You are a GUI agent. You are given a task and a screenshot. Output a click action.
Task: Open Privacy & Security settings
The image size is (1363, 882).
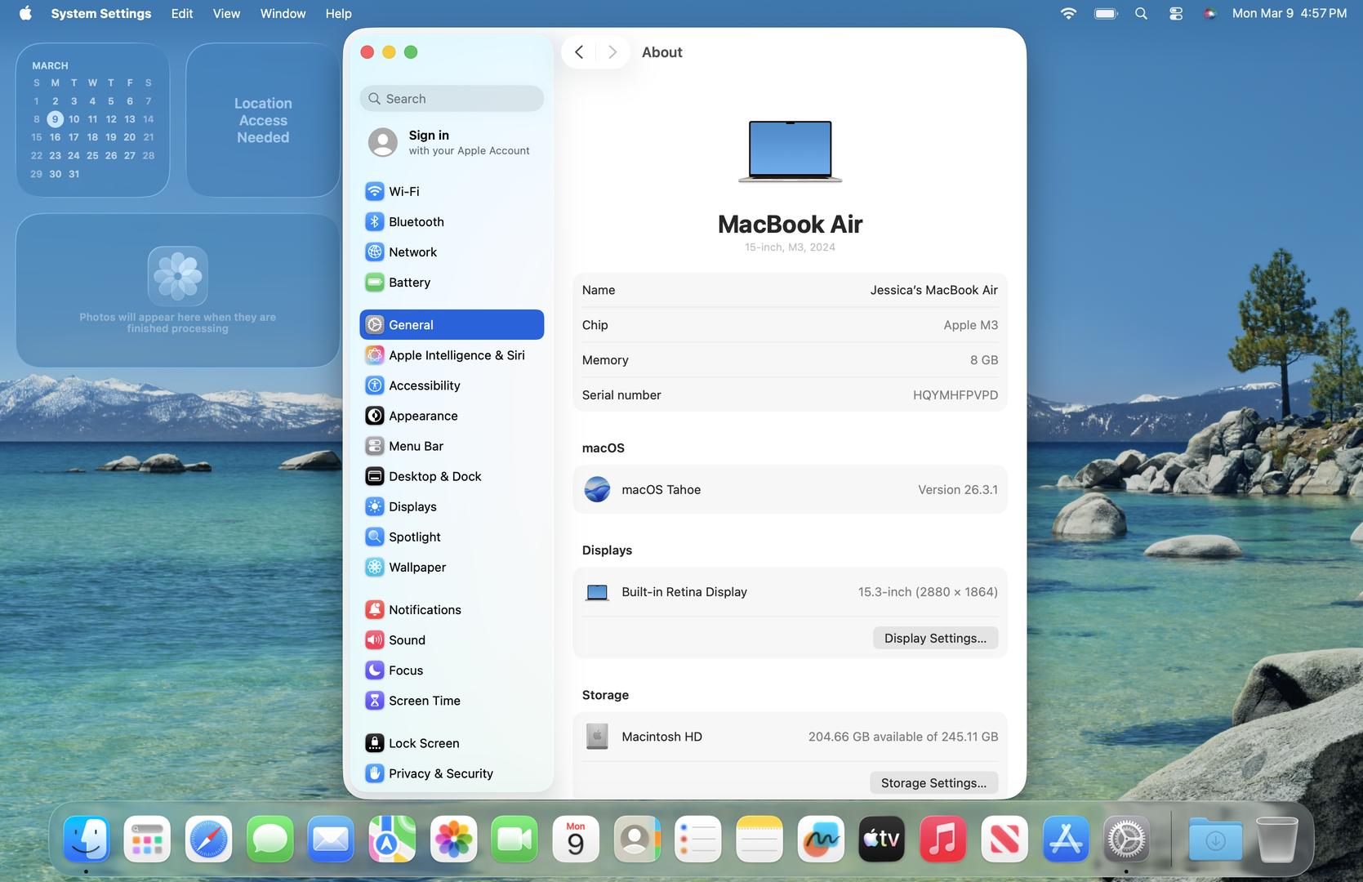click(440, 773)
